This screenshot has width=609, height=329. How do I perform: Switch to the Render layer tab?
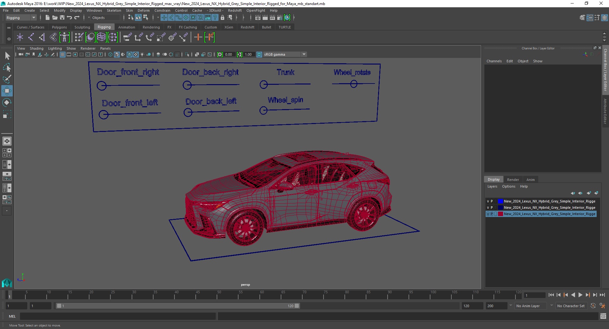tap(513, 179)
